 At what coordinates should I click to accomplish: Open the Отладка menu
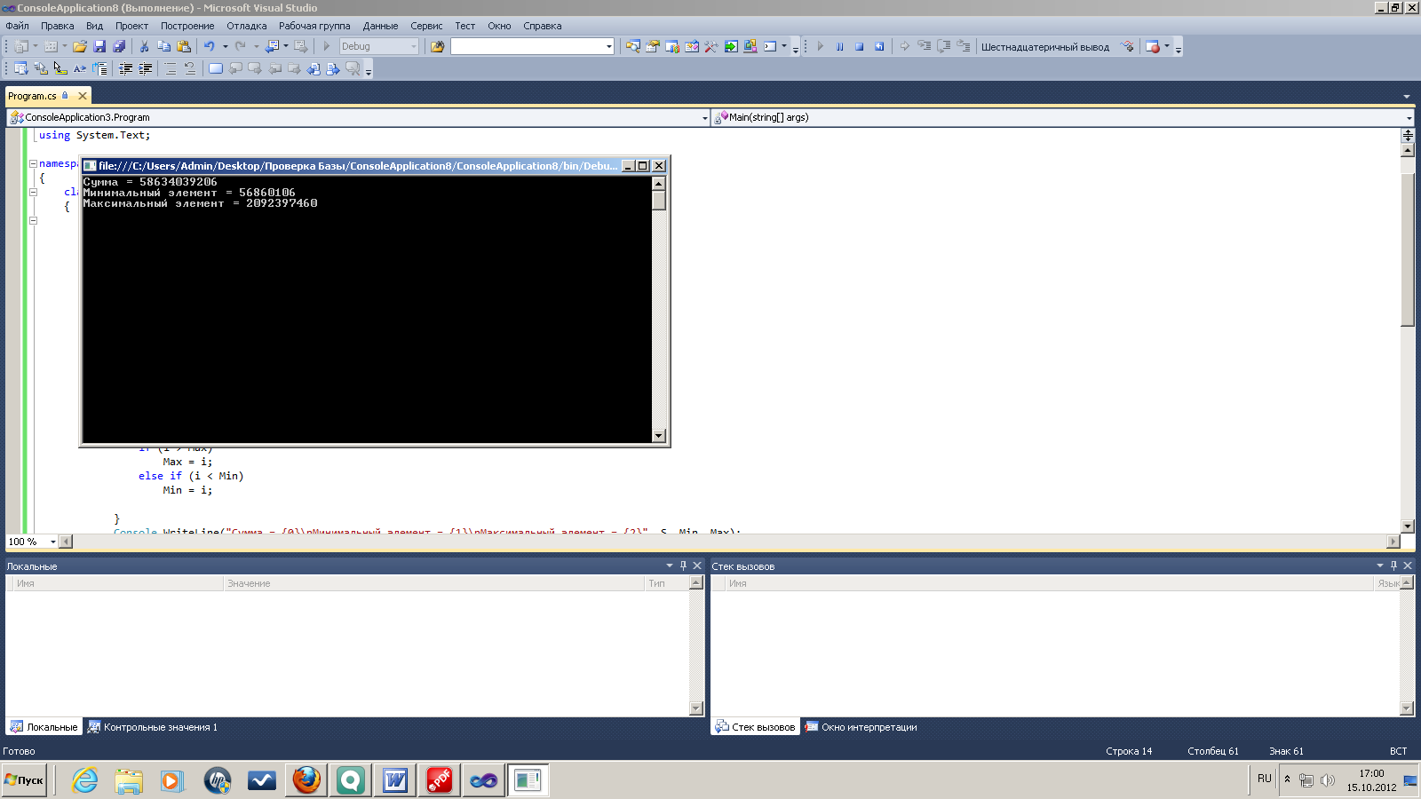246,26
